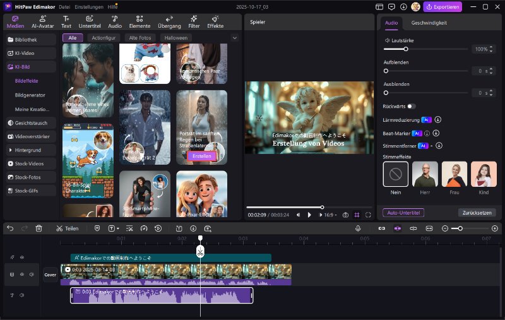This screenshot has width=505, height=320.
Task: Click the microphone voice-over record icon
Action: [x=358, y=228]
